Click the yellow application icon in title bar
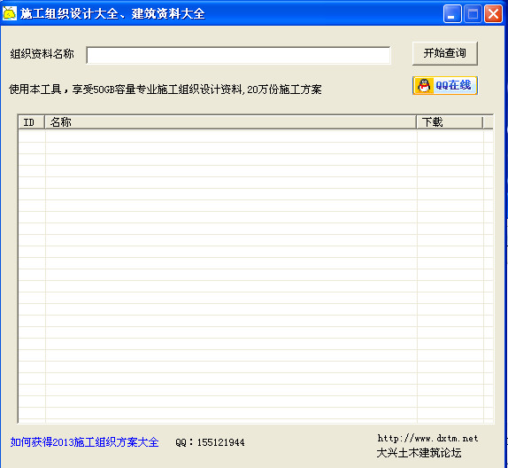Viewport: 508px width, 468px height. point(10,13)
